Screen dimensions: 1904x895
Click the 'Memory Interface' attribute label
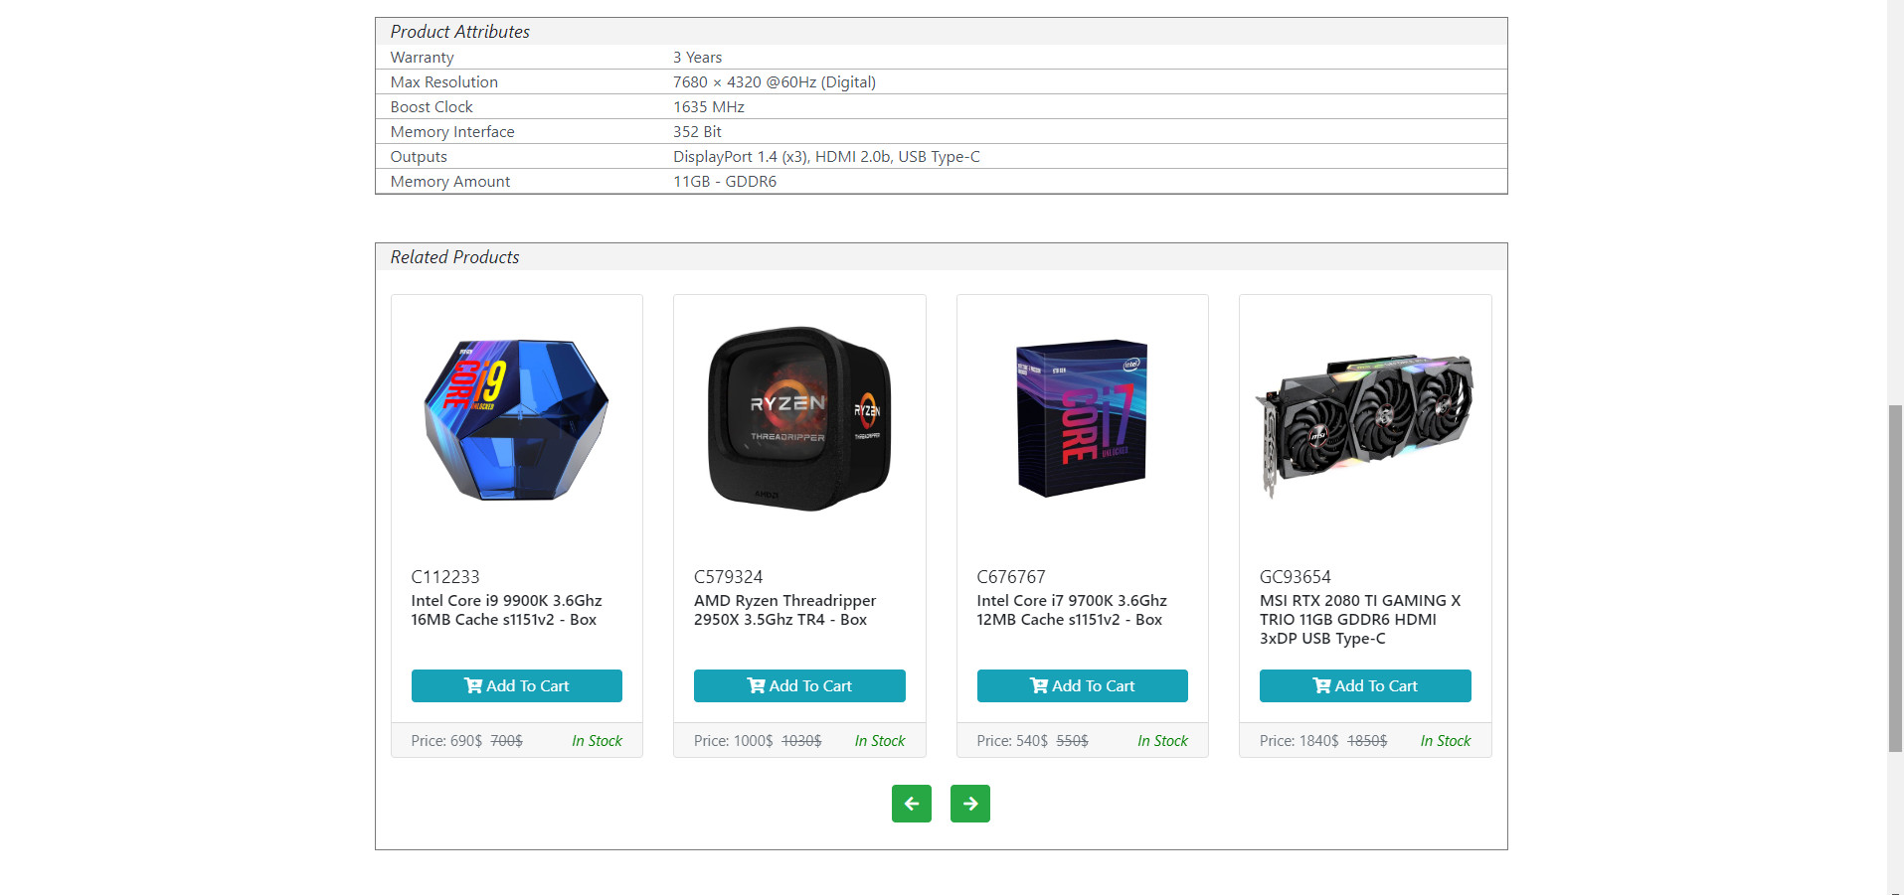(x=452, y=132)
